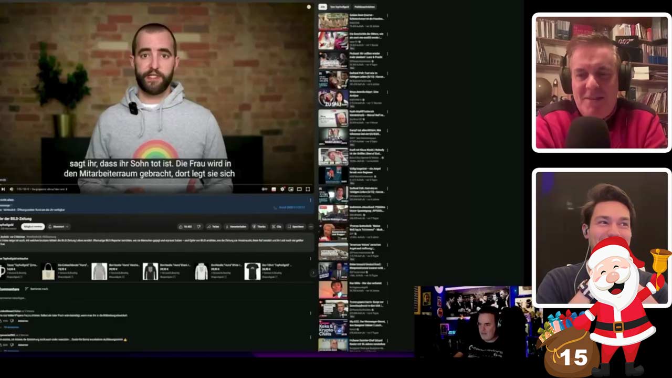Switch player to theater mode
Viewport: 672px width, 378px height.
(x=299, y=189)
